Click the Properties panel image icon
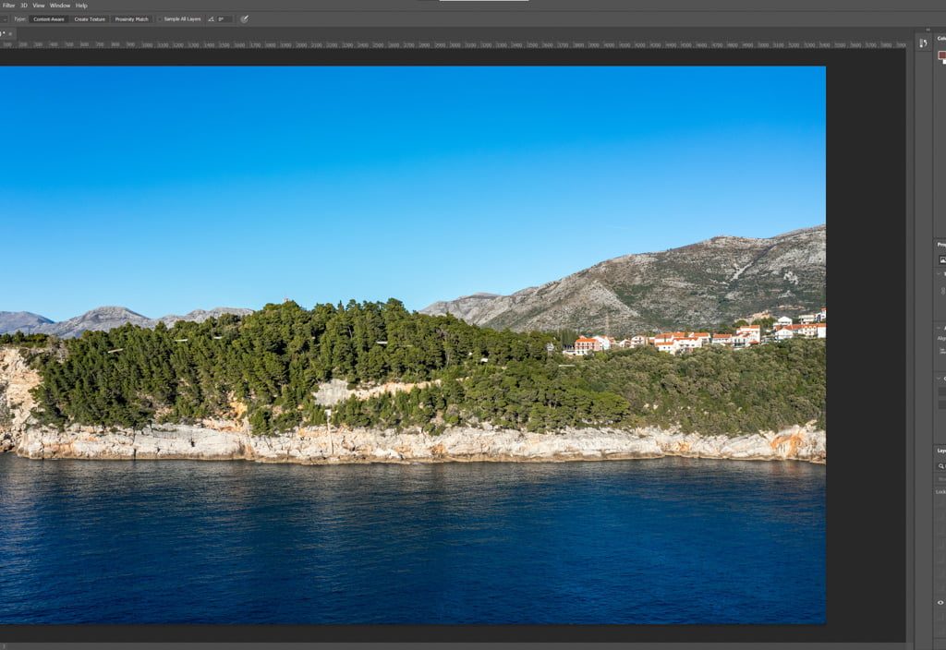The height and width of the screenshot is (650, 946). pyautogui.click(x=941, y=259)
